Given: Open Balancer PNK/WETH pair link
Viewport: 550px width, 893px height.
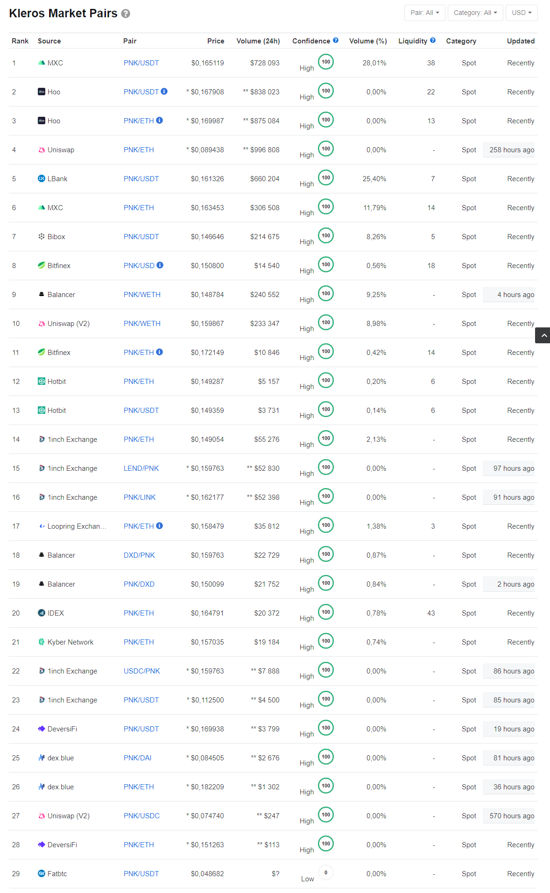Looking at the screenshot, I should point(142,295).
